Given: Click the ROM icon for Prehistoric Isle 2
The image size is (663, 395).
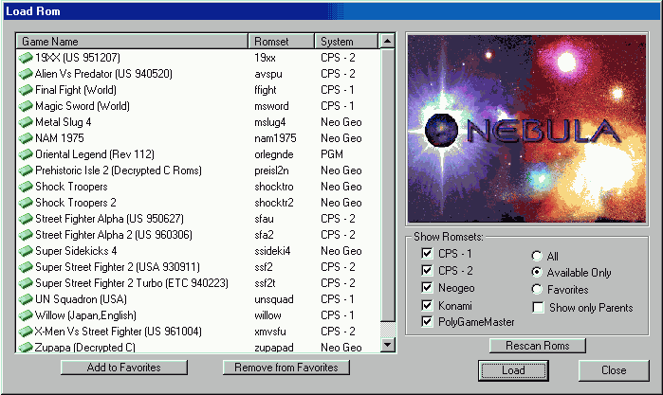Looking at the screenshot, I should [26, 171].
